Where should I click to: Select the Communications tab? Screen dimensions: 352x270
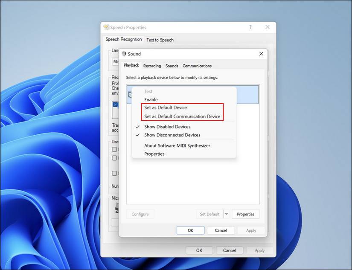pos(197,66)
